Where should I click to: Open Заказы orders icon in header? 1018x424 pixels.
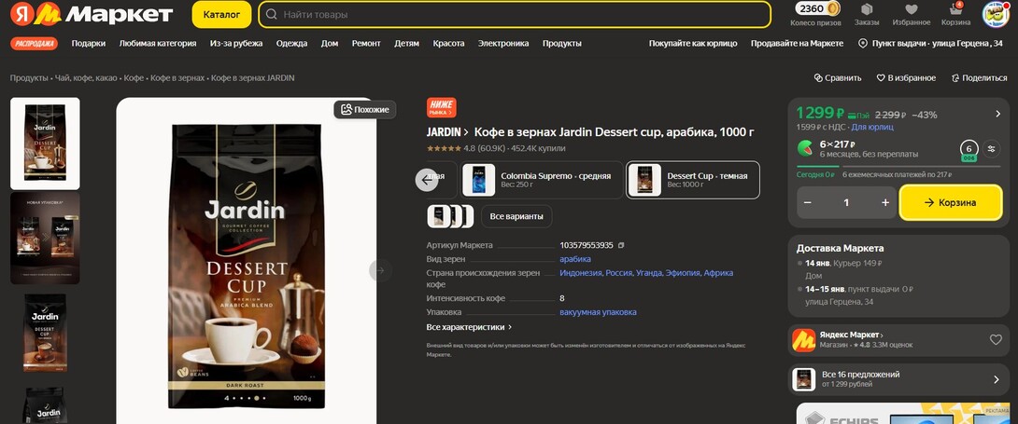pos(867,11)
